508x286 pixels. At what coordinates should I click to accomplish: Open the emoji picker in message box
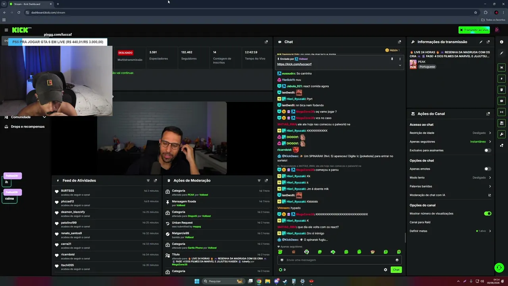point(397,260)
